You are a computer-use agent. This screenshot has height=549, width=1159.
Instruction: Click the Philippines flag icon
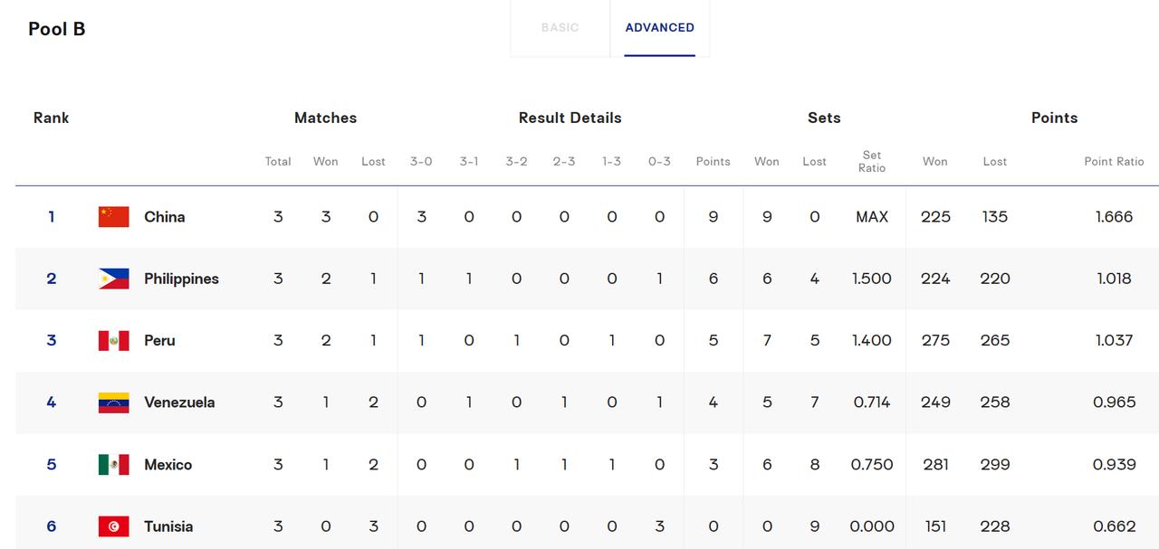114,279
